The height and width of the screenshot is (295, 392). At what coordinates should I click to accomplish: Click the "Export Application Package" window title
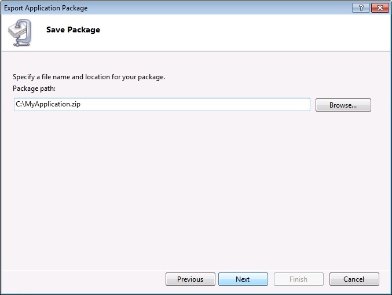(46, 8)
